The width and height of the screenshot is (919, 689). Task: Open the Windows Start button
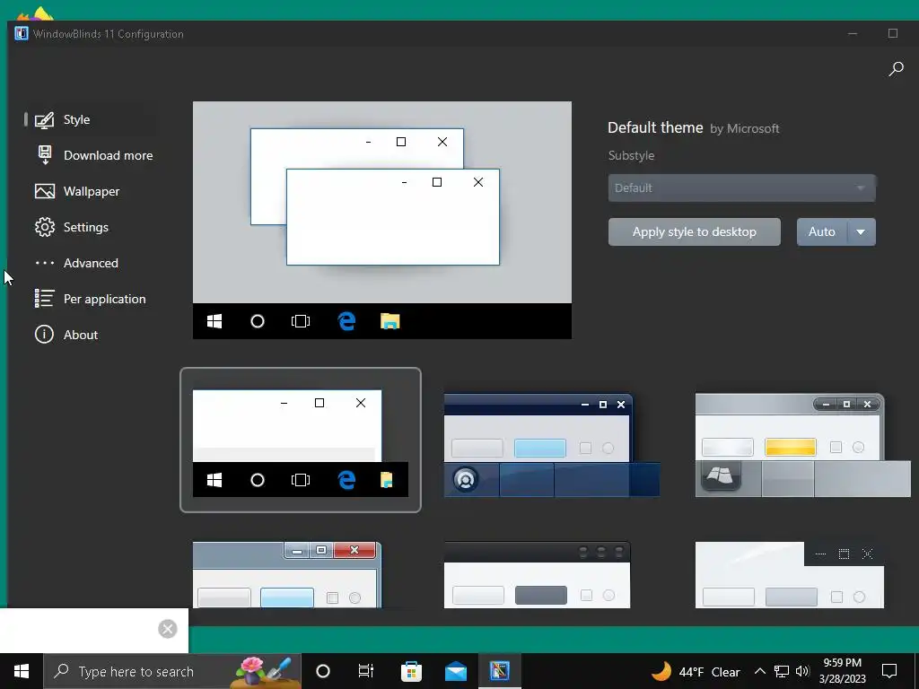click(22, 671)
